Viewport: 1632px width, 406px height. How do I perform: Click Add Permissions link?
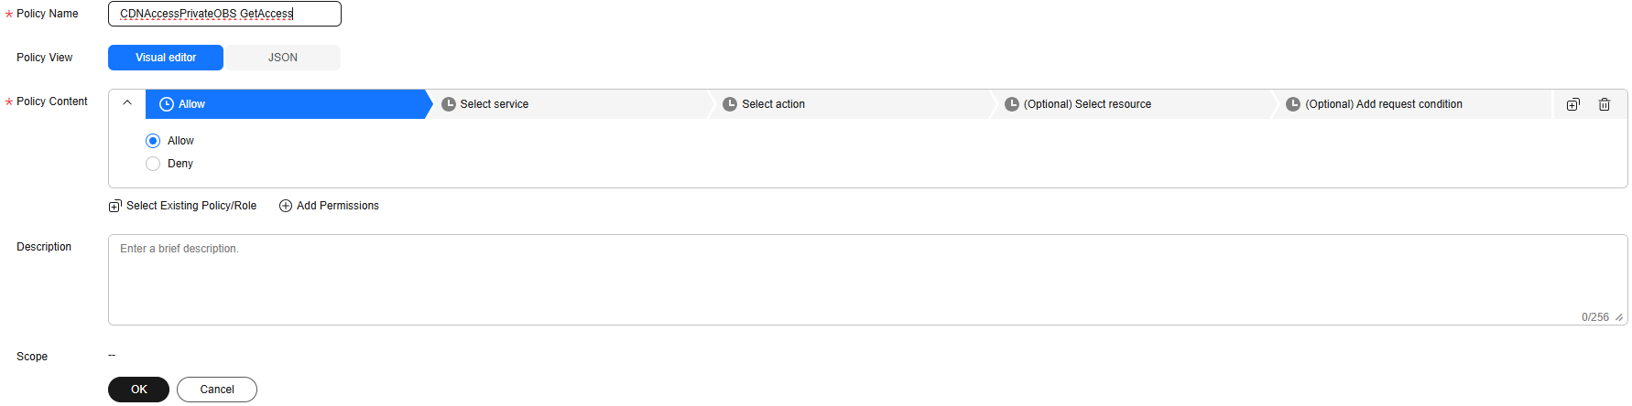coord(338,206)
